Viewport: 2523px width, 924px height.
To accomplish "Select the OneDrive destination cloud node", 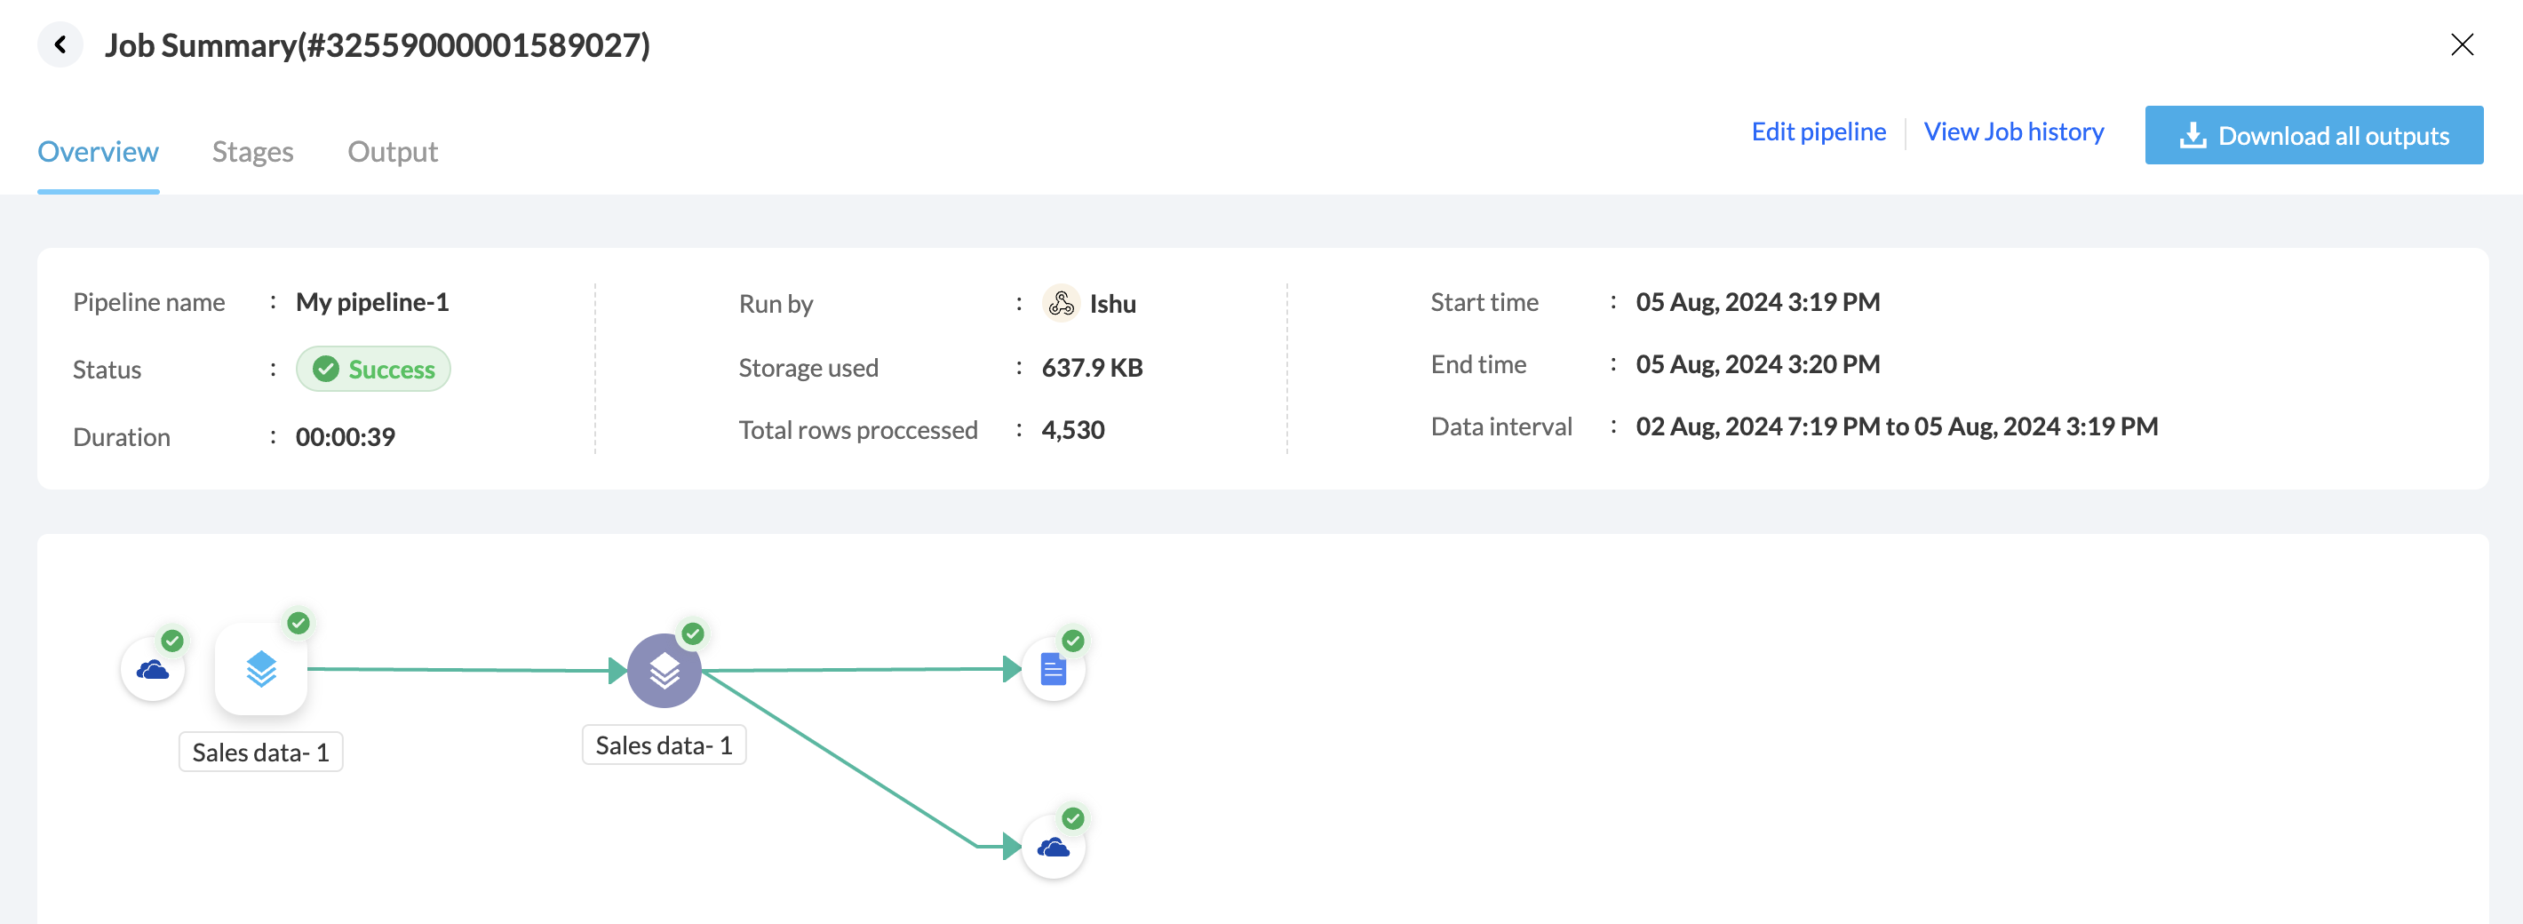I will coord(1053,848).
